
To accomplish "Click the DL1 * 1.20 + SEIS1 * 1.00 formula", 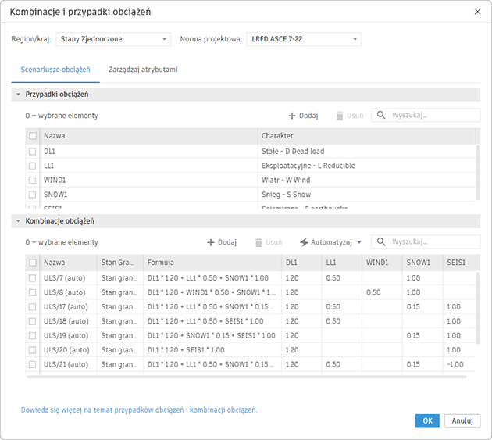I will (186, 350).
